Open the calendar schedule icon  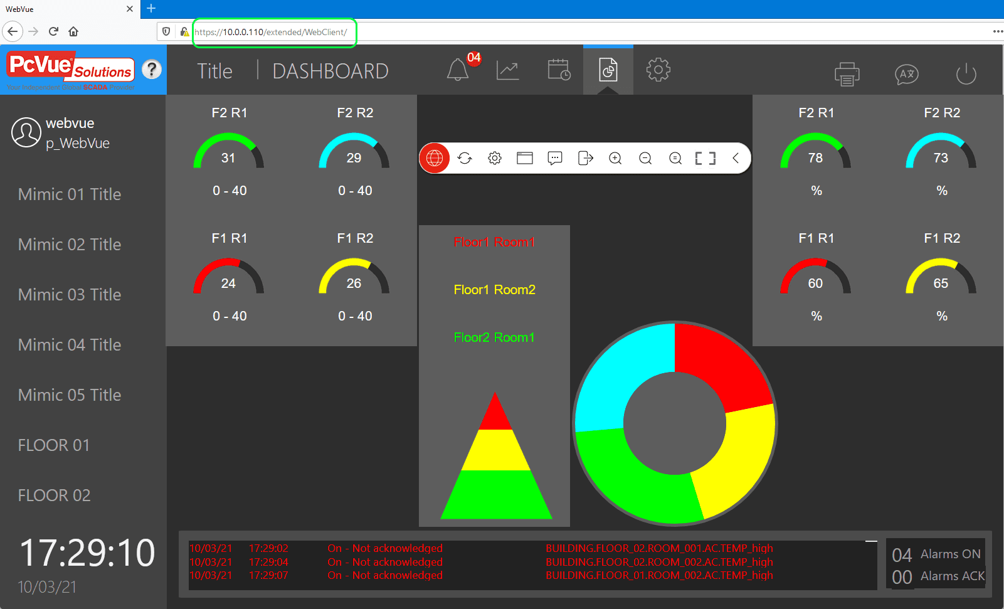click(558, 70)
